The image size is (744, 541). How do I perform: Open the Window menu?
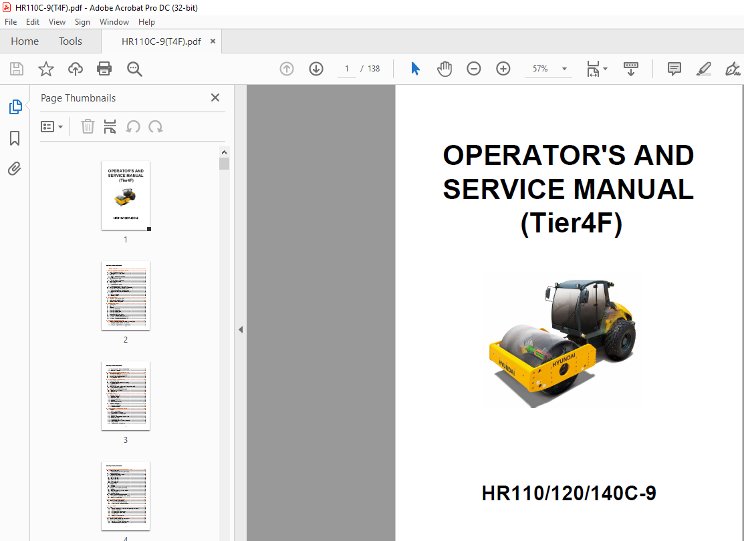point(114,22)
